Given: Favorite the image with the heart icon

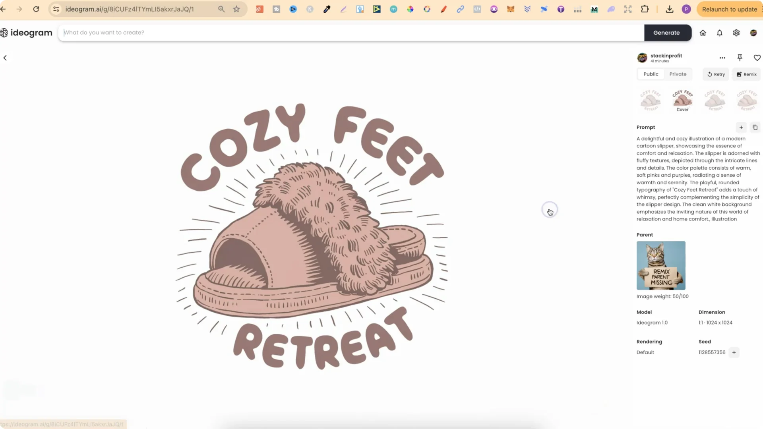Looking at the screenshot, I should (x=757, y=58).
